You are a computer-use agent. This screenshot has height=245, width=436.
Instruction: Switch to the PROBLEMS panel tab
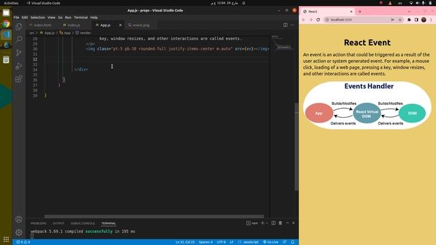coord(38,223)
